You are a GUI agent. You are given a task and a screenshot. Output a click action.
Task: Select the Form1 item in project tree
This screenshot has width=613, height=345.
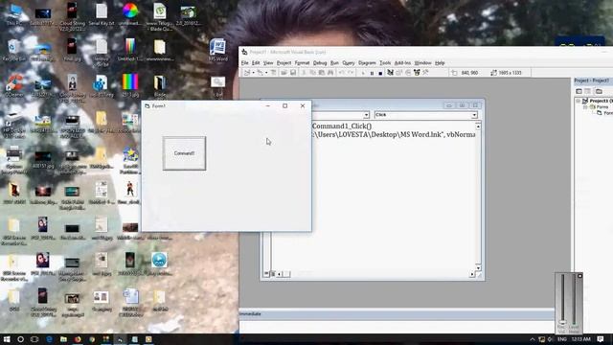tap(605, 113)
